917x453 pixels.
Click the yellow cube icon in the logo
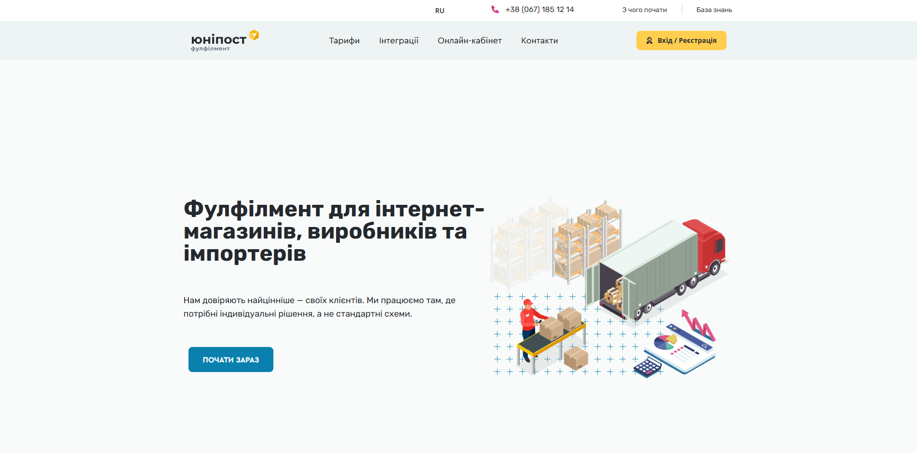click(253, 35)
